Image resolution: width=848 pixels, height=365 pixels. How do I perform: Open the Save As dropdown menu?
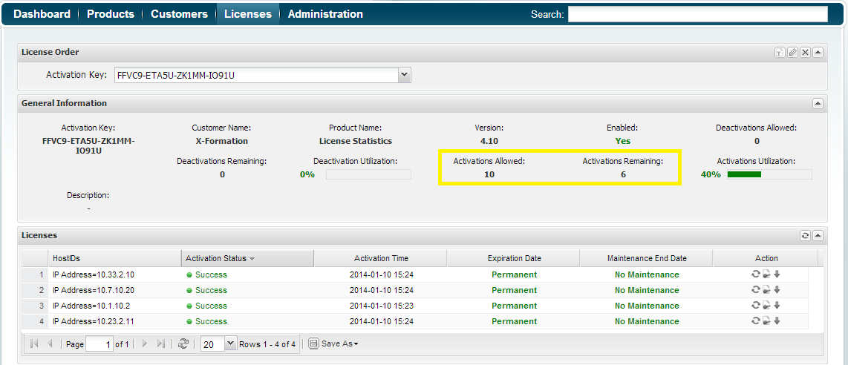(x=333, y=343)
